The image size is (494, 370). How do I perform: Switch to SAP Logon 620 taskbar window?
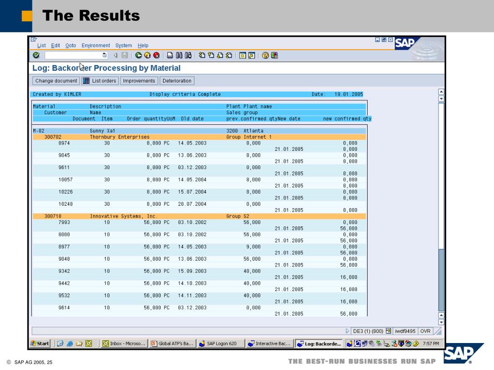[220, 344]
